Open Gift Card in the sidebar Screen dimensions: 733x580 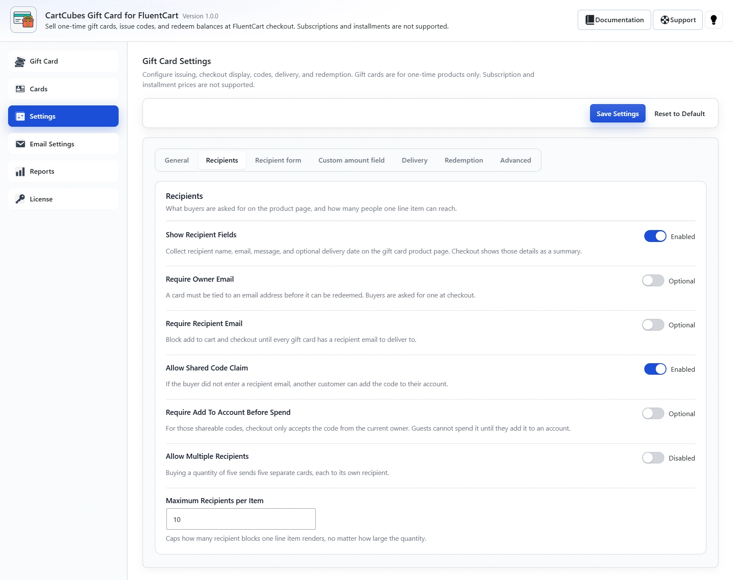63,61
